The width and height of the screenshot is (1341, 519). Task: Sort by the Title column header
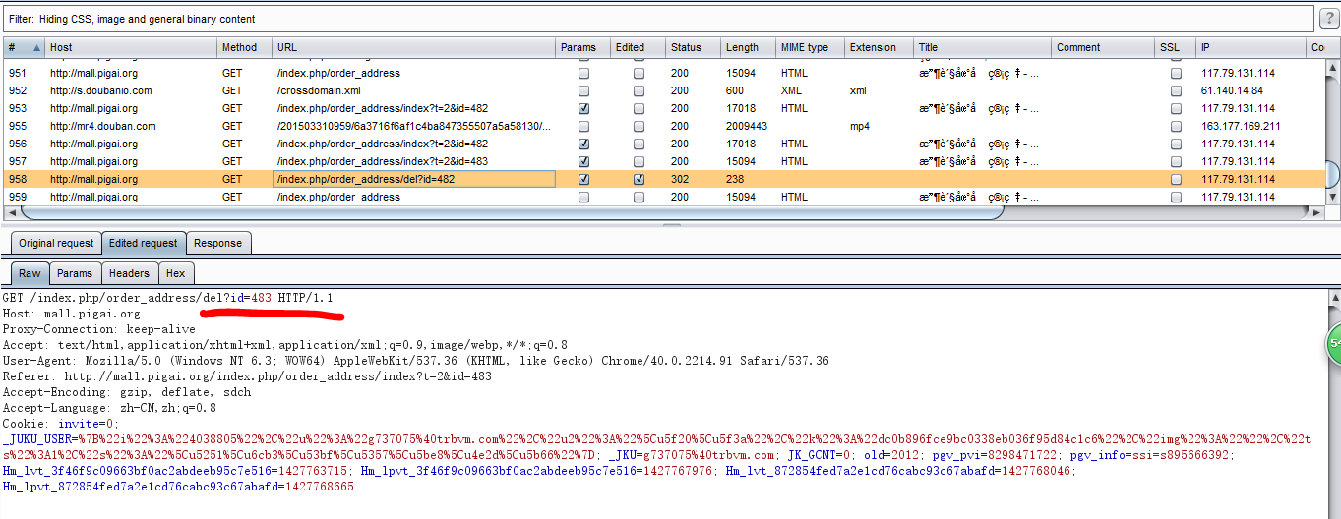[x=983, y=47]
